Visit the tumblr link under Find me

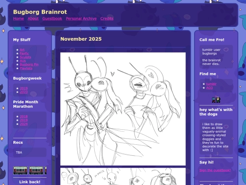211,84
